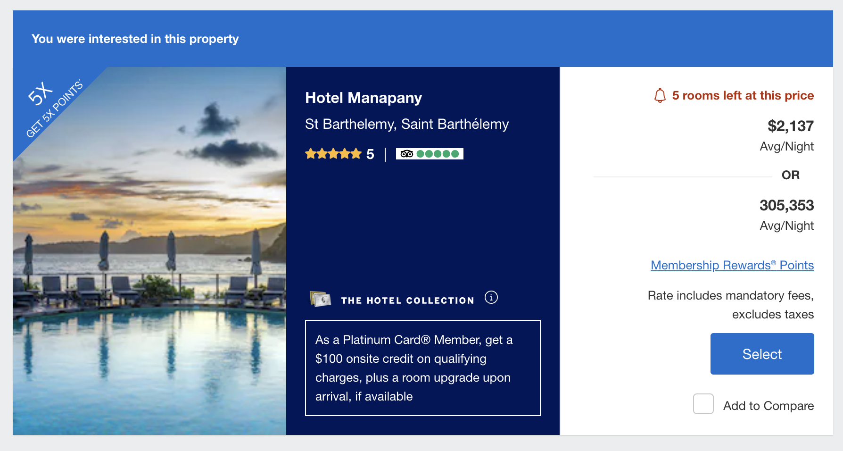Click the bell icon beside rooms left
This screenshot has height=451, width=843.
coord(660,96)
